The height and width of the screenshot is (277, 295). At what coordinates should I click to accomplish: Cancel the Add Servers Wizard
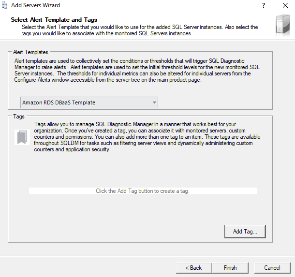tap(272, 267)
